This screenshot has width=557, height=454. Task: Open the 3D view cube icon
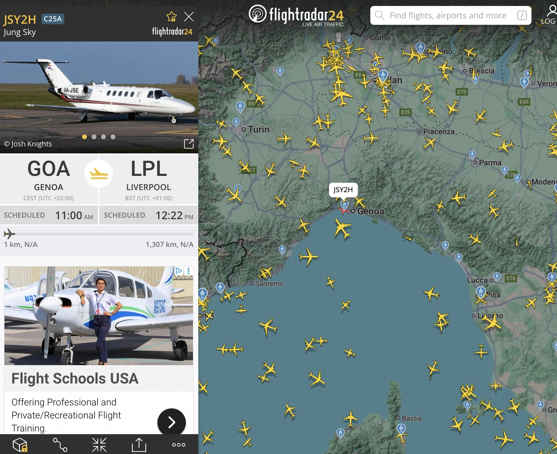pyautogui.click(x=20, y=445)
